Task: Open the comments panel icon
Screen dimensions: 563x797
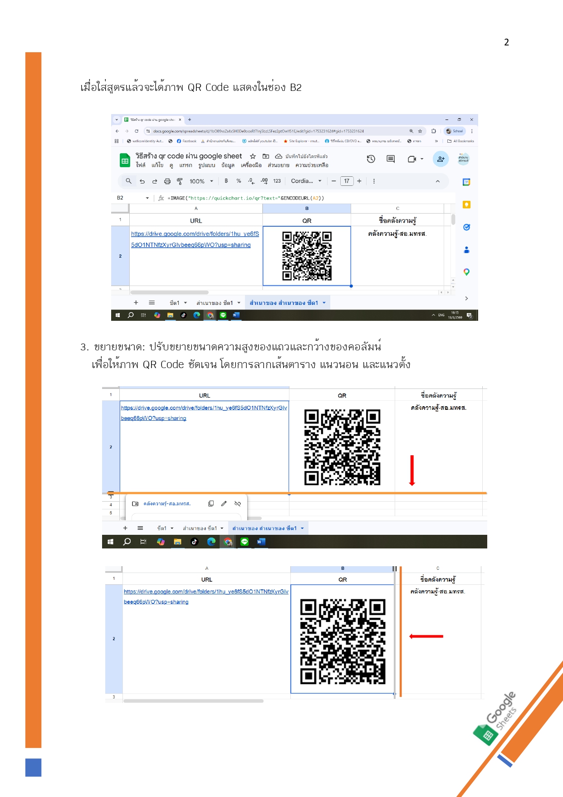Action: click(391, 159)
